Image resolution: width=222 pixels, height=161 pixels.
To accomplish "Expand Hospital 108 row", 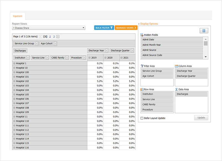I will coord(14,108).
